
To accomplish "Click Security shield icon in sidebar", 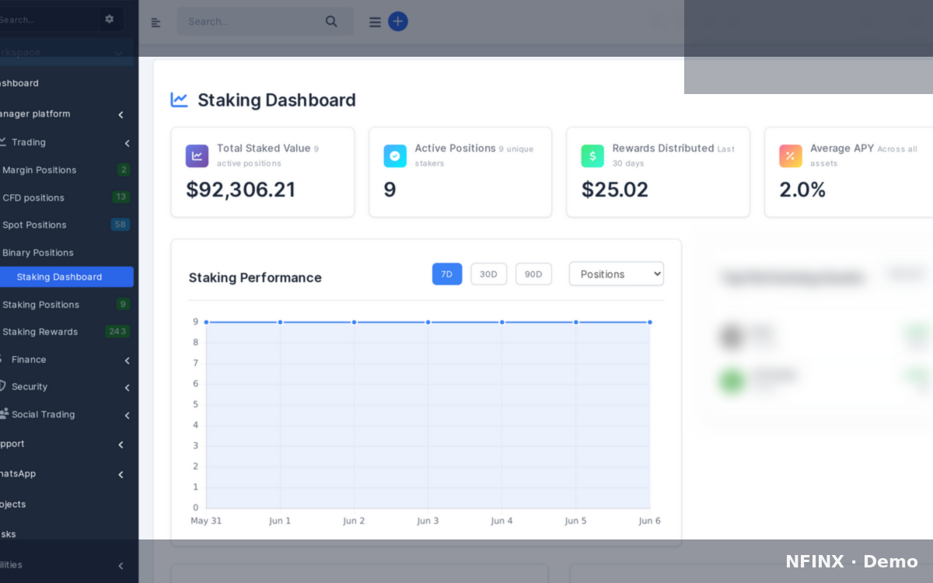I will 2,386.
